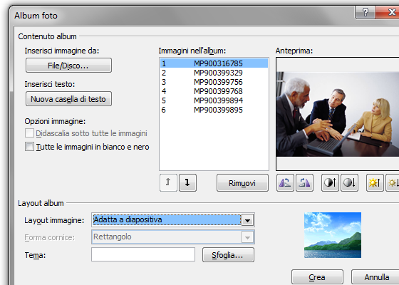Move selected image down in list
The width and height of the screenshot is (399, 285).
tap(188, 182)
